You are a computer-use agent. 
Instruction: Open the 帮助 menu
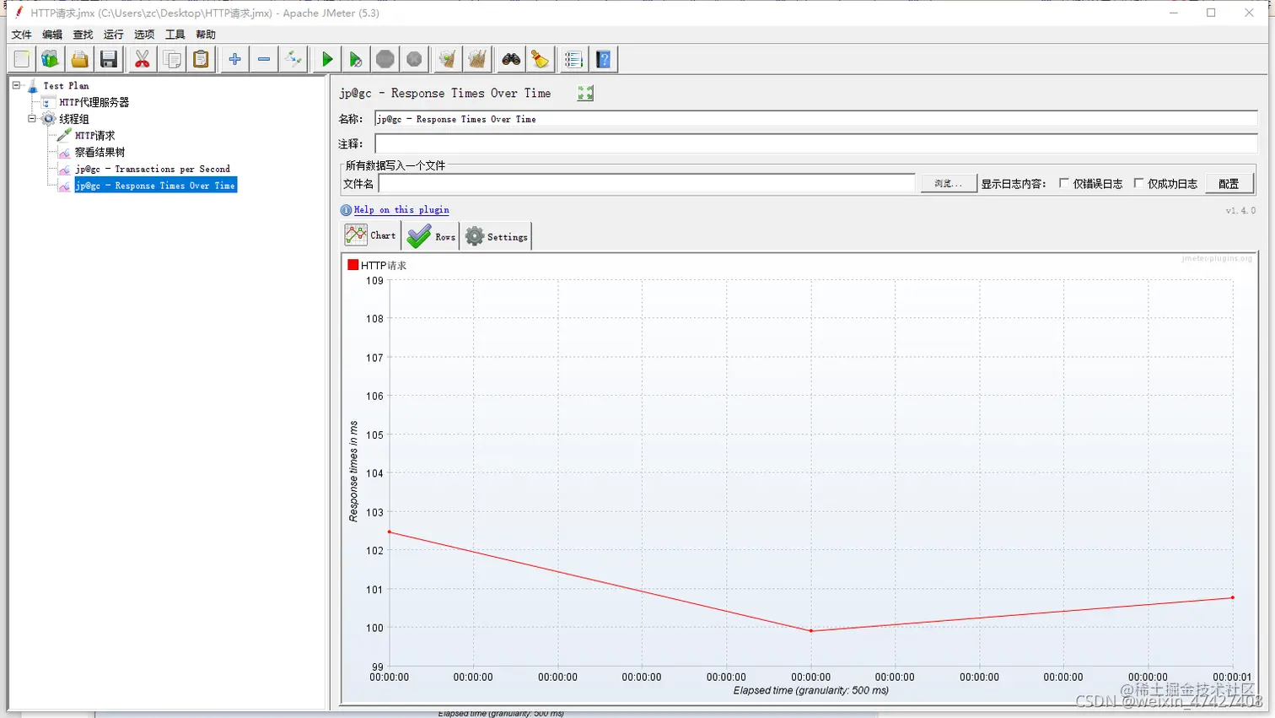[x=205, y=35]
